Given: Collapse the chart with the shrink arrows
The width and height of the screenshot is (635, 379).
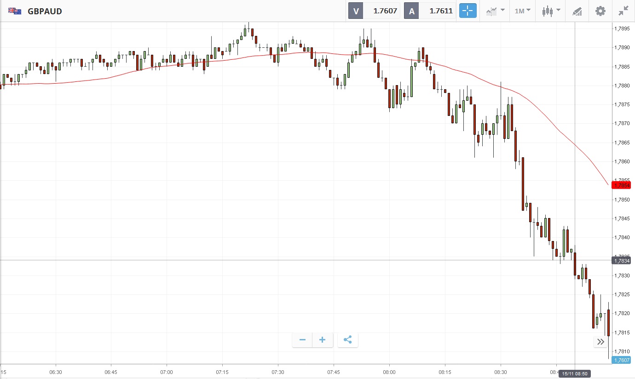Looking at the screenshot, I should (x=623, y=11).
